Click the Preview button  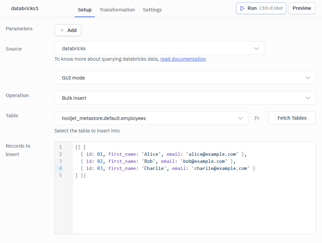302,8
